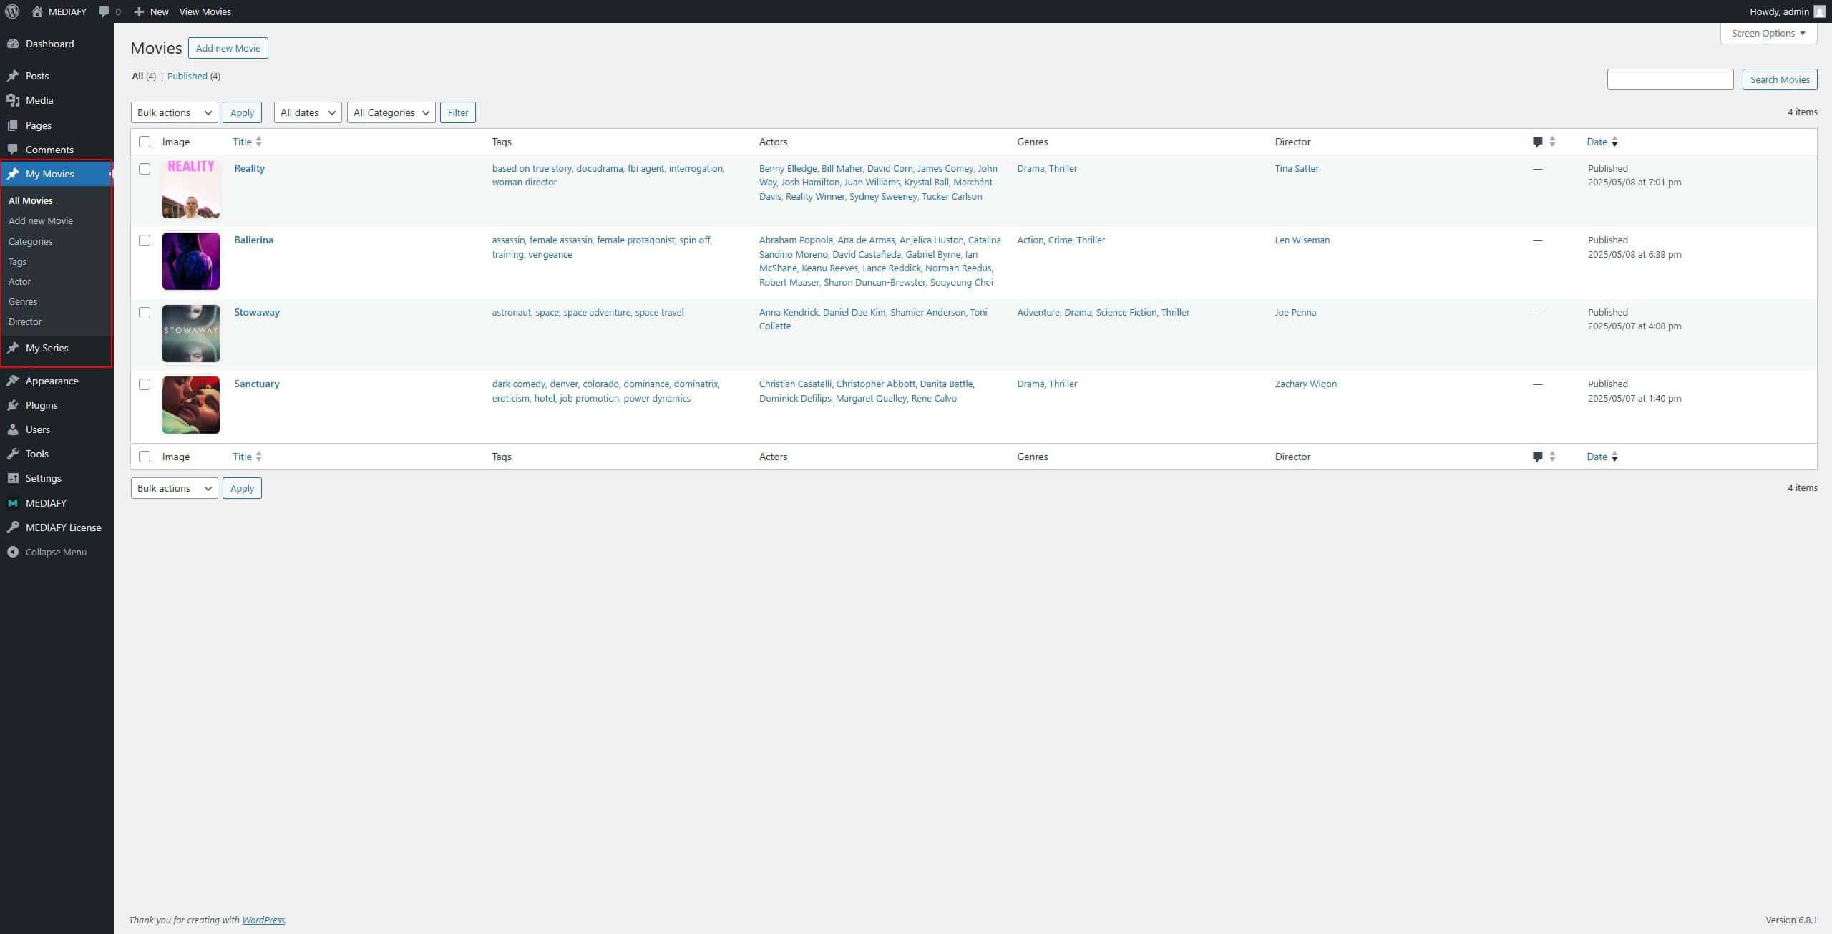Click the Comments icon in the sidebar
1832x934 pixels.
click(13, 150)
